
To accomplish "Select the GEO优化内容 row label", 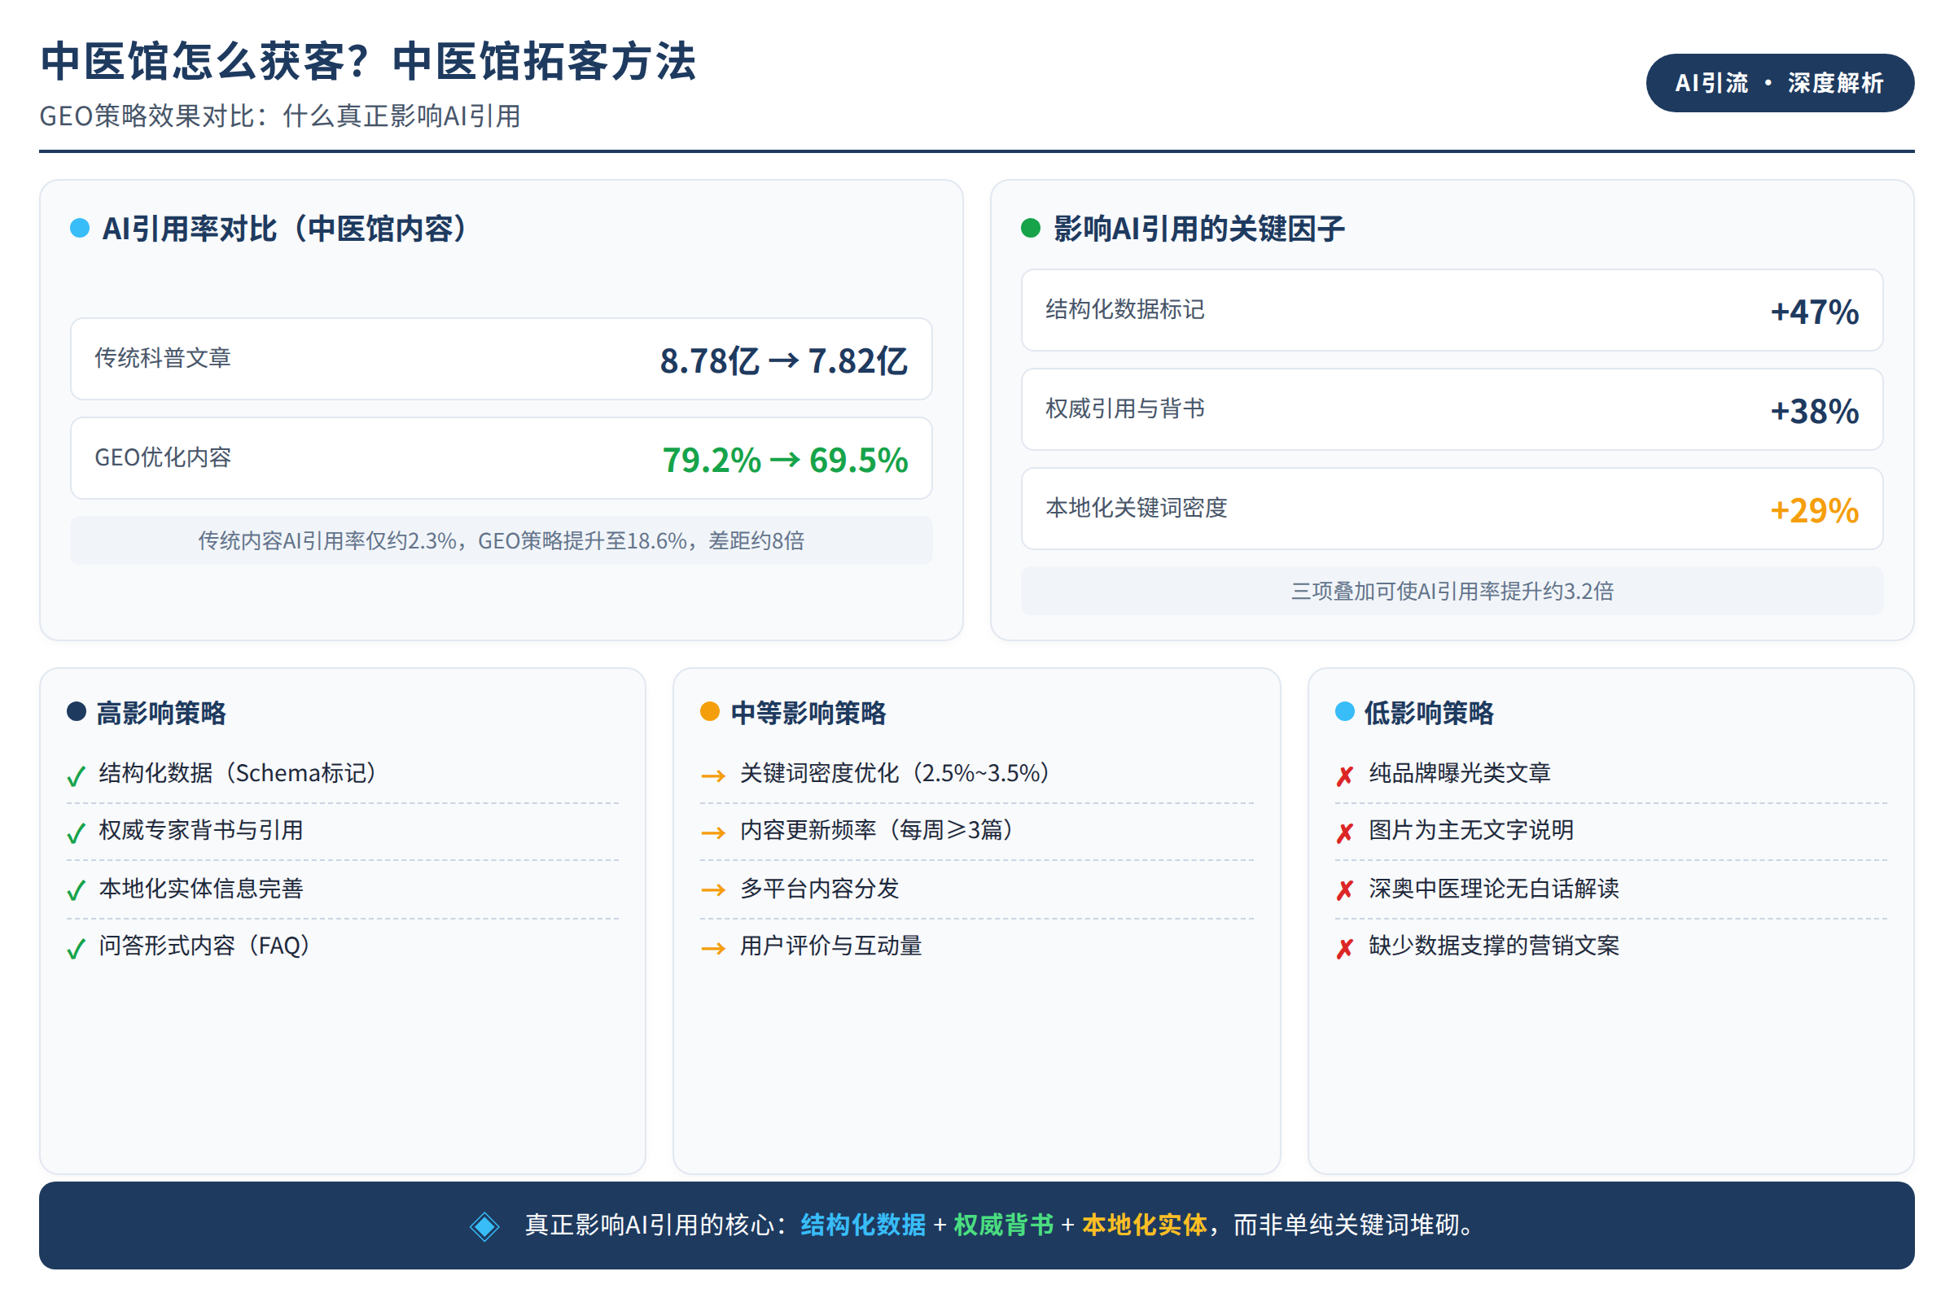I will point(163,457).
